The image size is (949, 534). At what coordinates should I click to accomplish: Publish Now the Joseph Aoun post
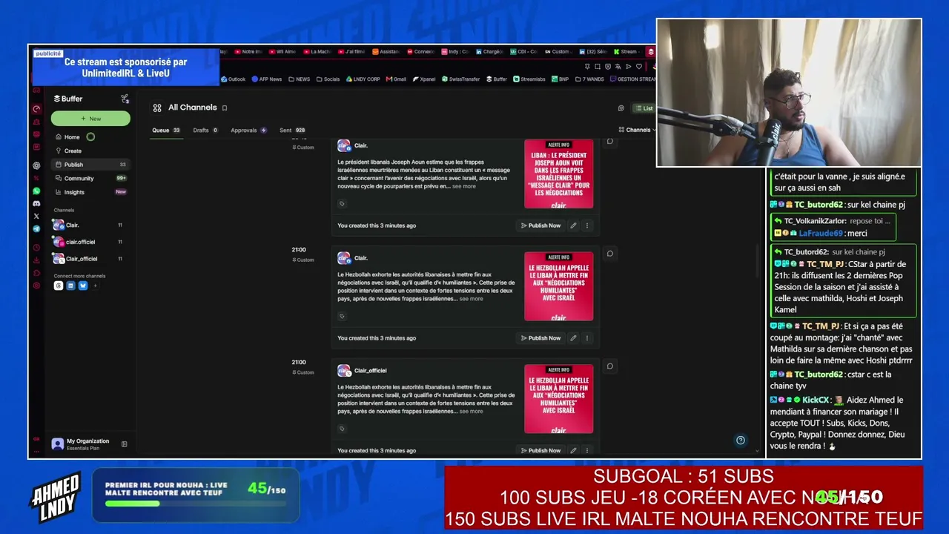(540, 225)
